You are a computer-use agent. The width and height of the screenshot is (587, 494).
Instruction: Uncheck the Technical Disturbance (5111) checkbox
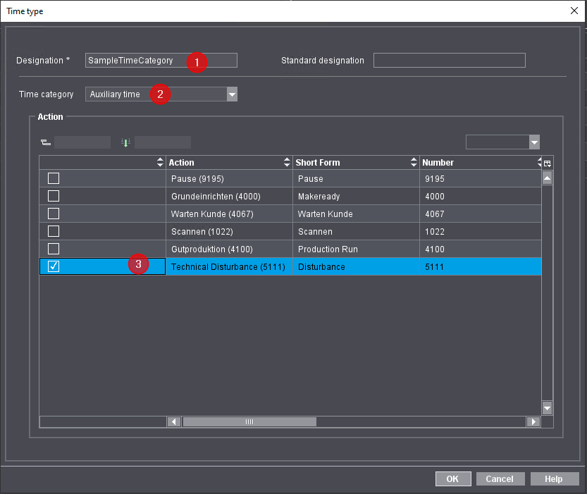click(53, 266)
